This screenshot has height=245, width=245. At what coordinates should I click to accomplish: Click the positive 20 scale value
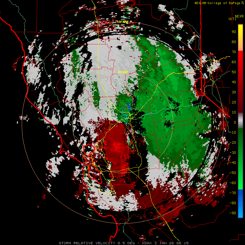pyautogui.click(x=234, y=102)
